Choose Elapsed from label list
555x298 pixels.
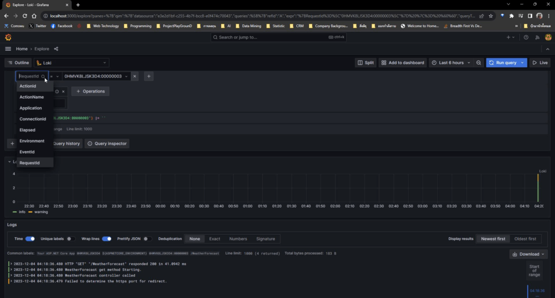click(x=35, y=130)
